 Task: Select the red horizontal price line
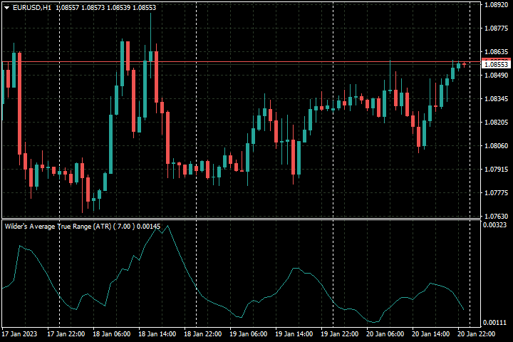(214, 62)
